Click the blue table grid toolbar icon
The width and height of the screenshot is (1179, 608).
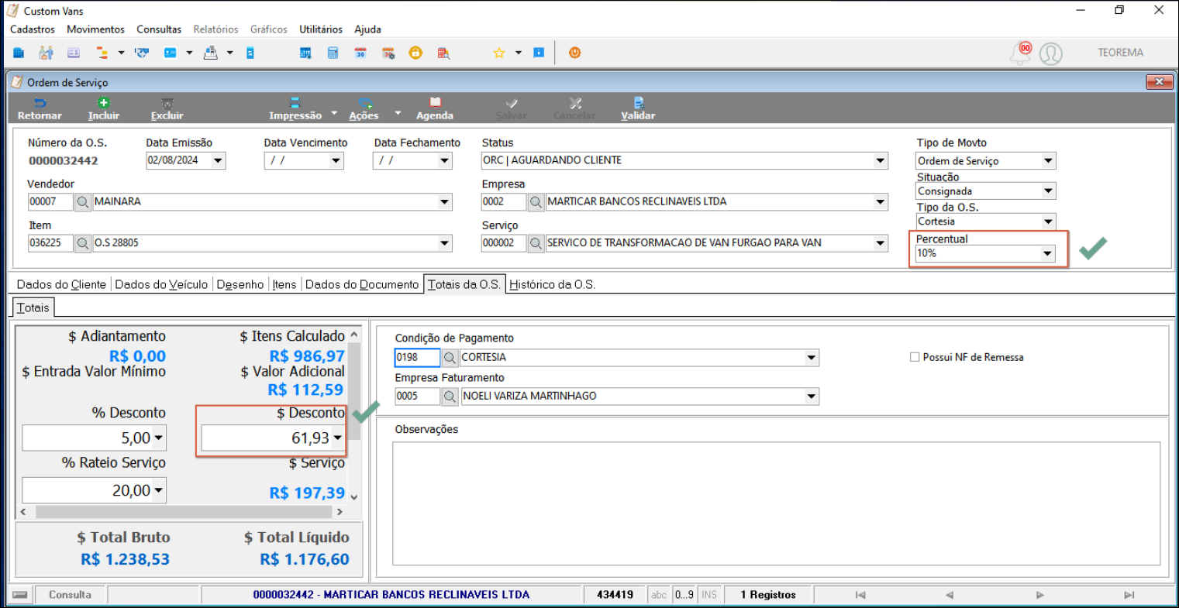tap(305, 53)
